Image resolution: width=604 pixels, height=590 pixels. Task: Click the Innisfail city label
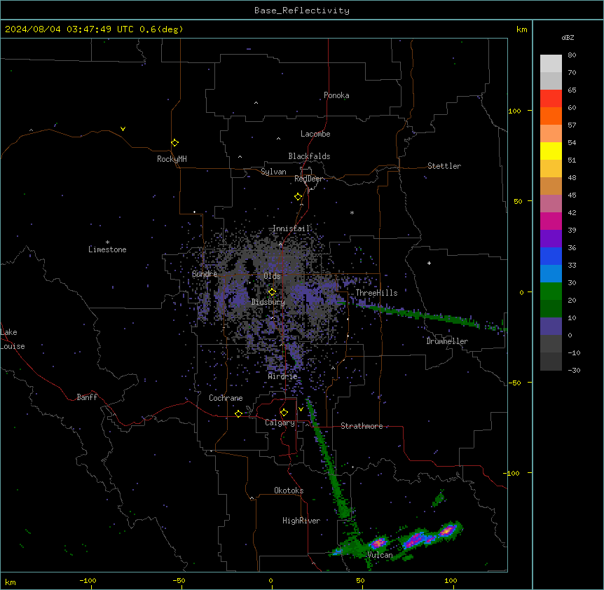point(291,228)
